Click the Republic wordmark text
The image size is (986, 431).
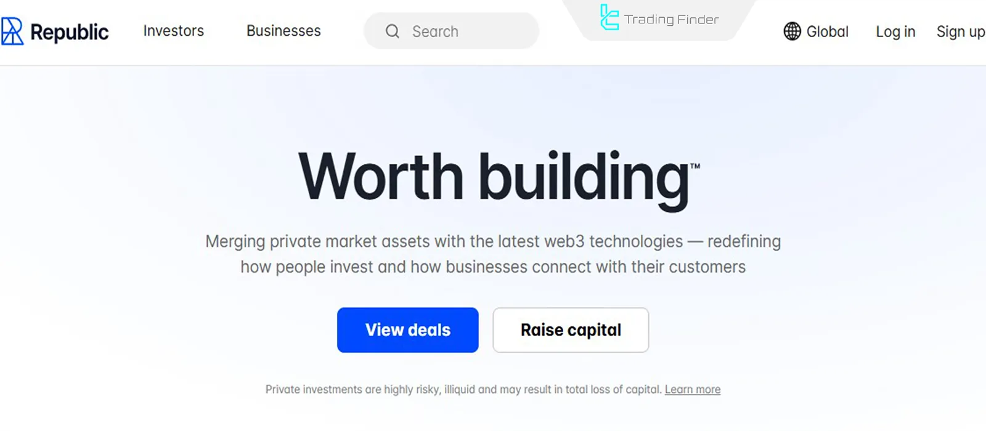tap(69, 32)
